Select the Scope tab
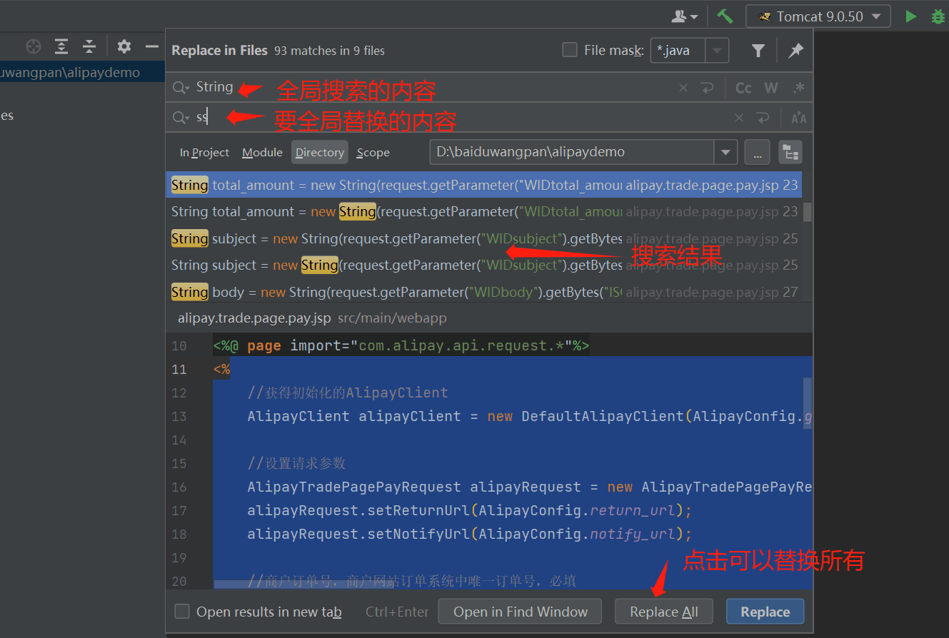Screen dimensions: 949x638 373,152
